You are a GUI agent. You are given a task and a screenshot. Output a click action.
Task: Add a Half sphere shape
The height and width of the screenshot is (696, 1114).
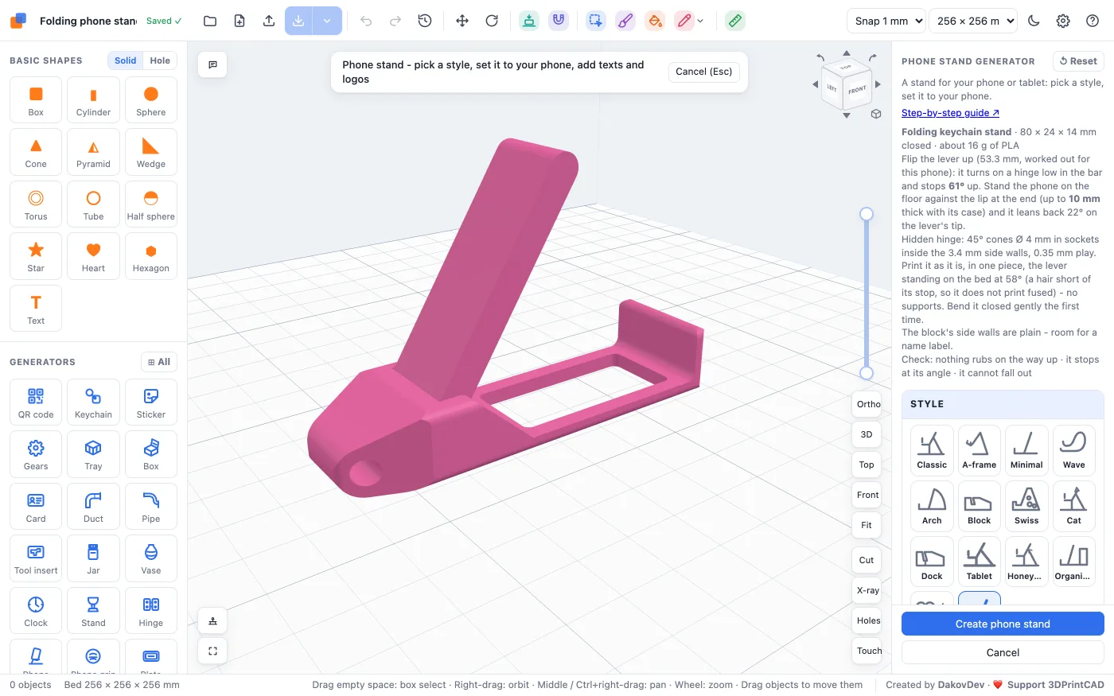[x=151, y=204]
